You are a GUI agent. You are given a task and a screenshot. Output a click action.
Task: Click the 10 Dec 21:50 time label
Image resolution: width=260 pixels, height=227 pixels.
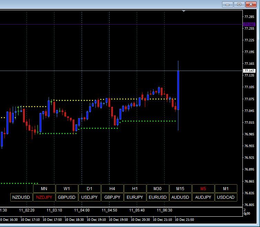point(184,219)
